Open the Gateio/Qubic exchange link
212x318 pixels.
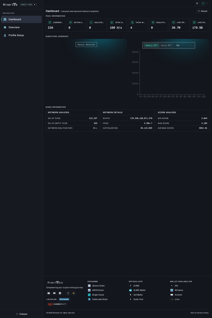pos(96,285)
